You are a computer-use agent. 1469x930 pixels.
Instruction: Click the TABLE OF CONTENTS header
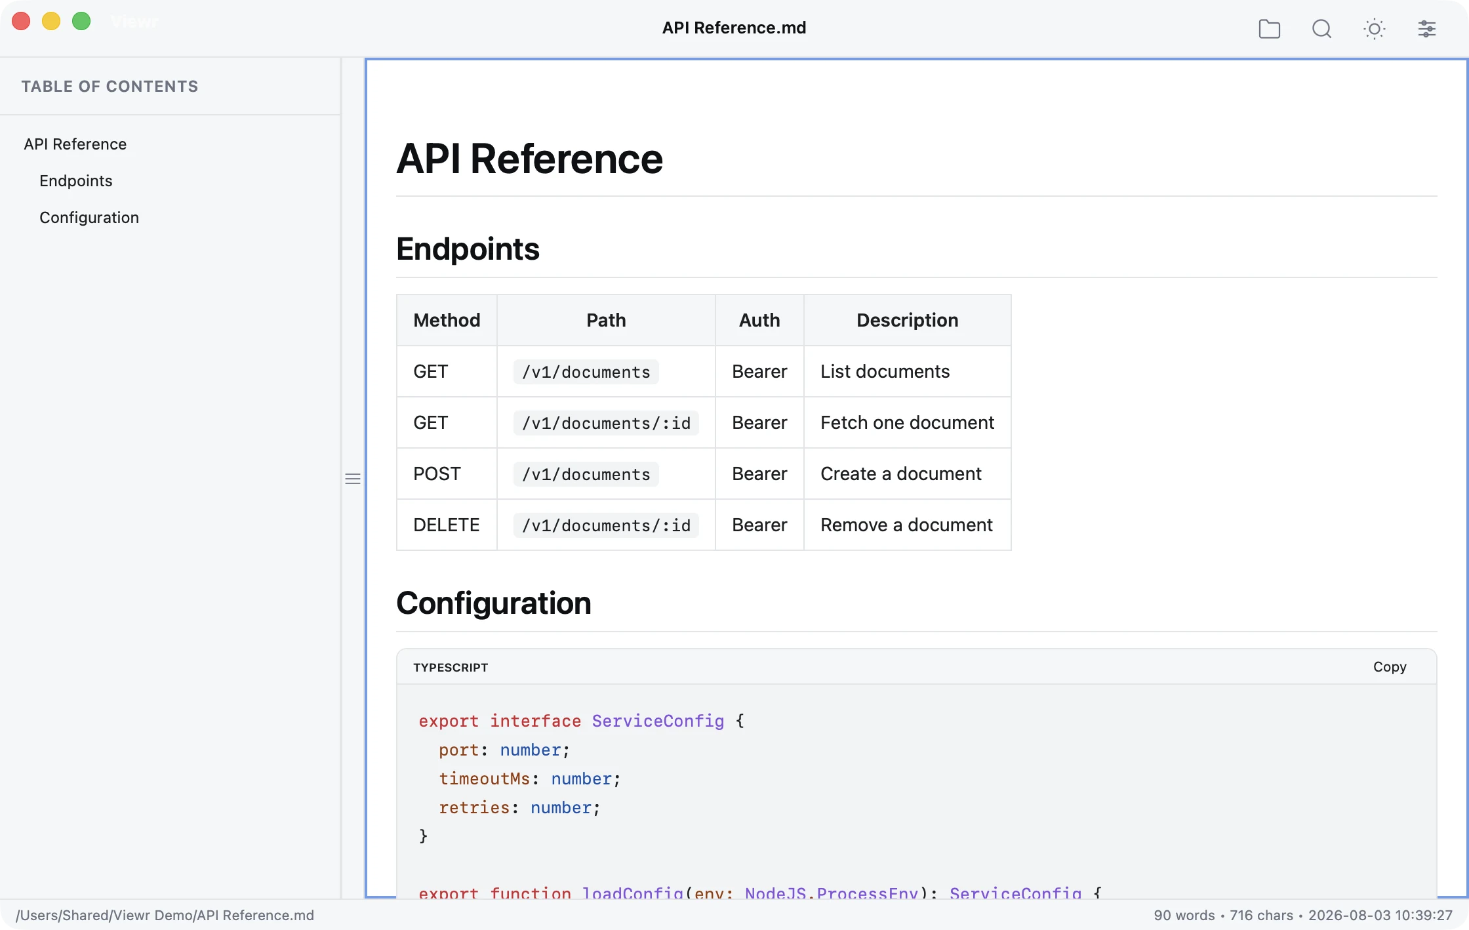110,87
